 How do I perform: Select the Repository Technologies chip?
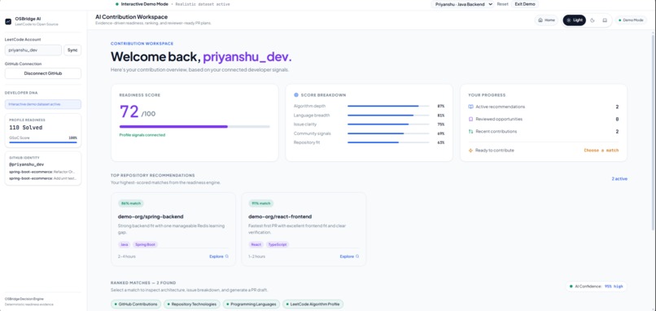pyautogui.click(x=191, y=304)
